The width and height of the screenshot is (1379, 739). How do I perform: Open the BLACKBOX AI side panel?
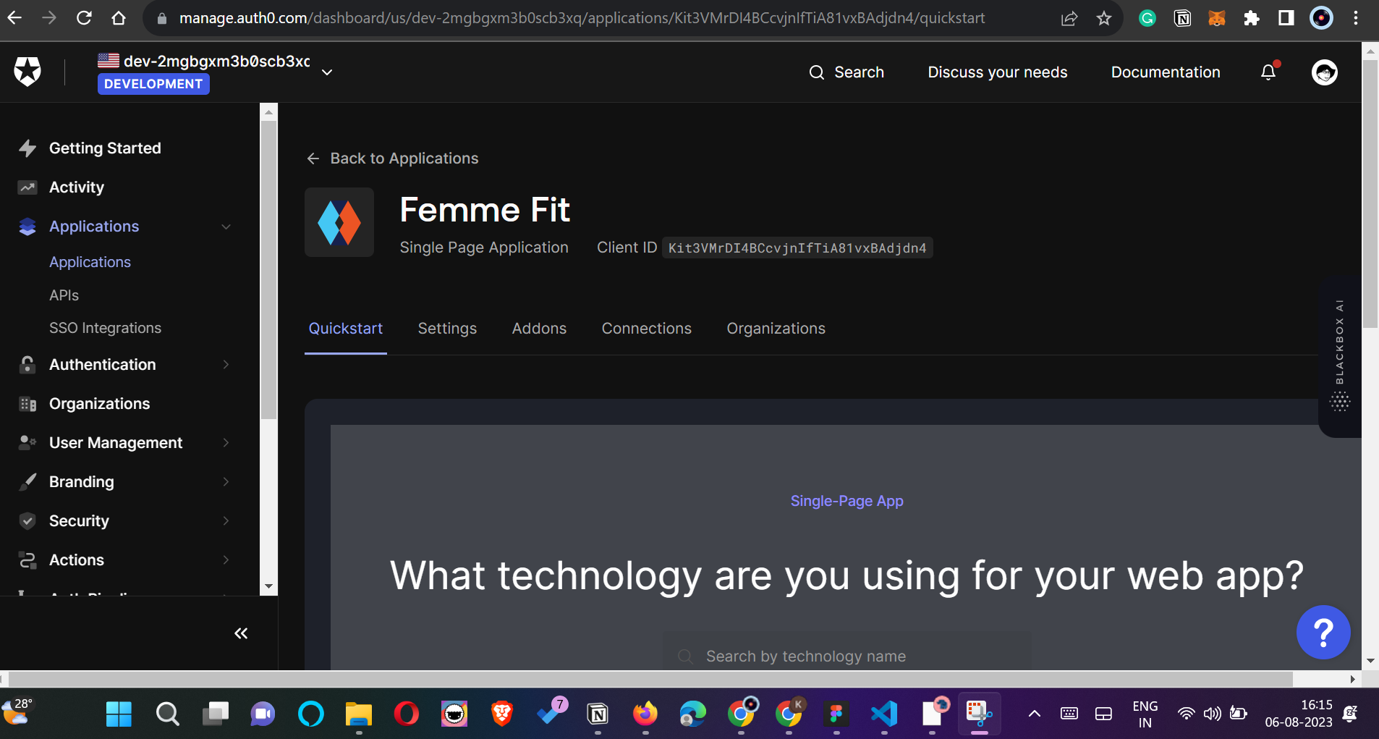1340,355
